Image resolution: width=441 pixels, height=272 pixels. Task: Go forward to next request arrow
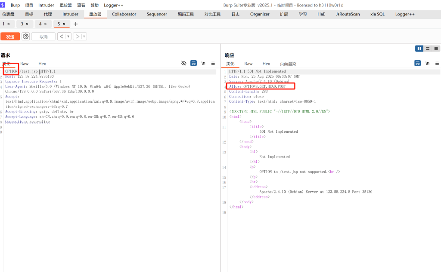coord(78,36)
